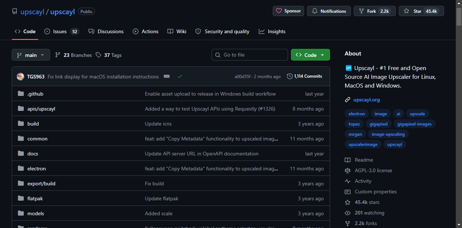Click the export/build row folder icon
The width and height of the screenshot is (462, 228).
coord(21,183)
